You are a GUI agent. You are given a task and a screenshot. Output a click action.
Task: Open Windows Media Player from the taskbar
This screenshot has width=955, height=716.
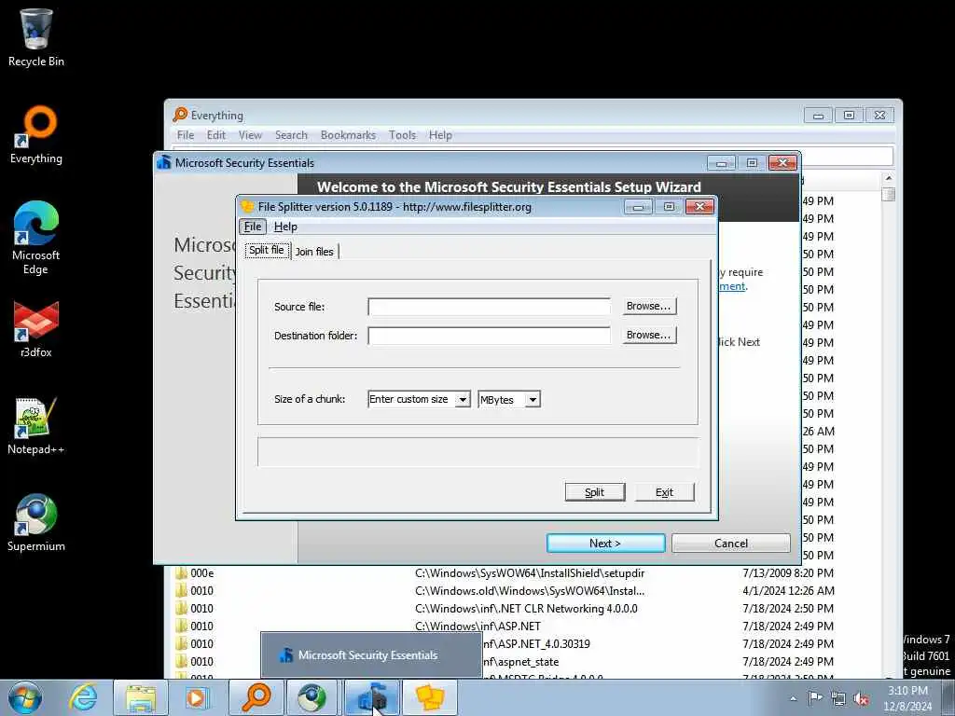coord(196,697)
